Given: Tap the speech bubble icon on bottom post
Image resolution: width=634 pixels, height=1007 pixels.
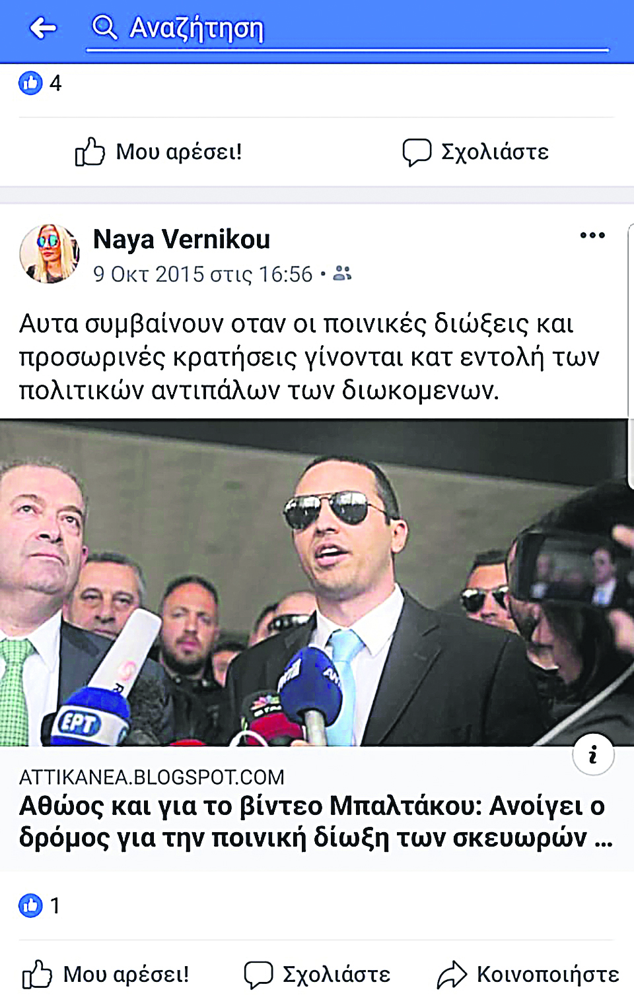Looking at the screenshot, I should (x=258, y=975).
